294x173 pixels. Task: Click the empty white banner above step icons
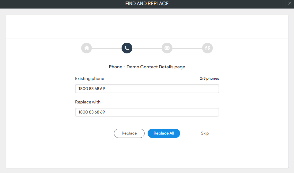147,27
